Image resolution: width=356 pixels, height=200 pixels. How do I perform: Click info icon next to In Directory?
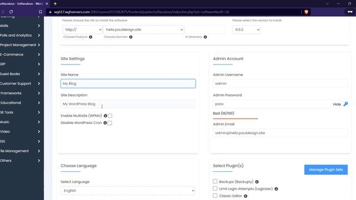tap(205, 37)
